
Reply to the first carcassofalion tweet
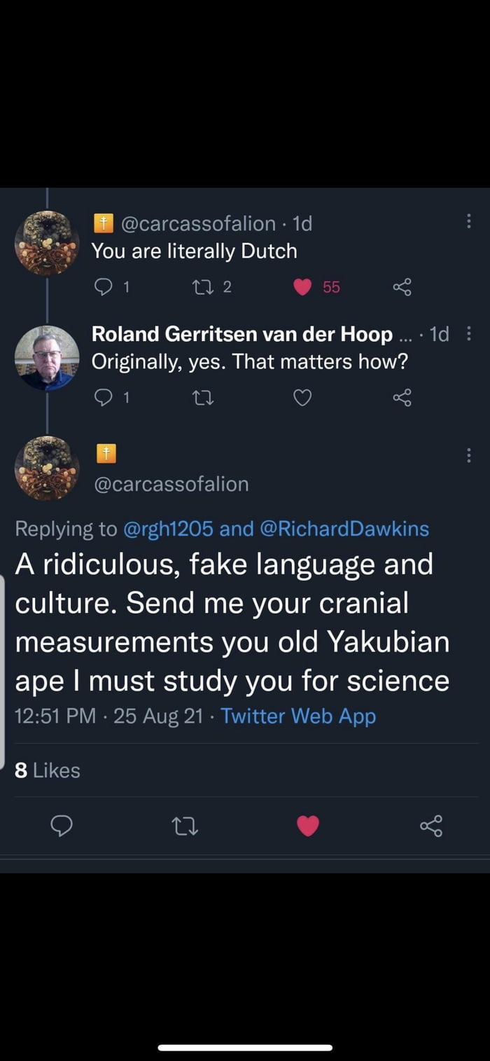coord(104,286)
